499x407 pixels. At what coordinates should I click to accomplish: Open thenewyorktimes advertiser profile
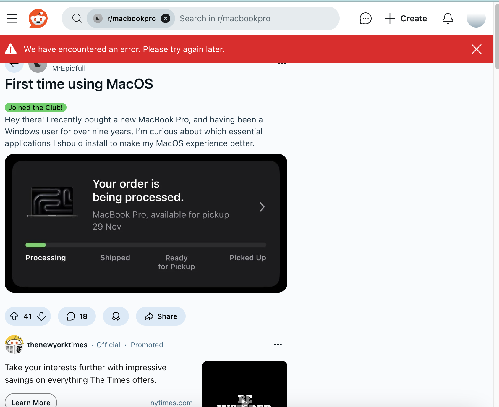[x=57, y=345]
